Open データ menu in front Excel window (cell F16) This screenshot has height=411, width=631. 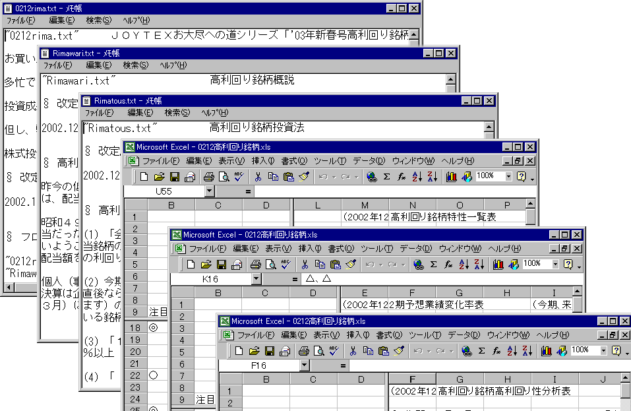click(x=464, y=335)
